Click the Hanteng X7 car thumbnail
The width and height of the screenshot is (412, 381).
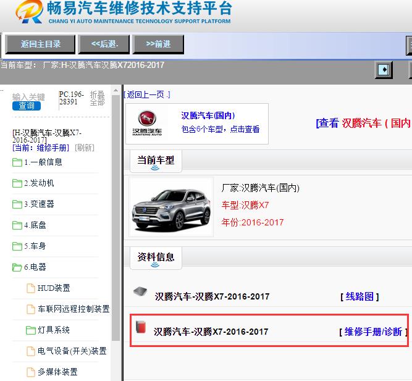click(171, 207)
